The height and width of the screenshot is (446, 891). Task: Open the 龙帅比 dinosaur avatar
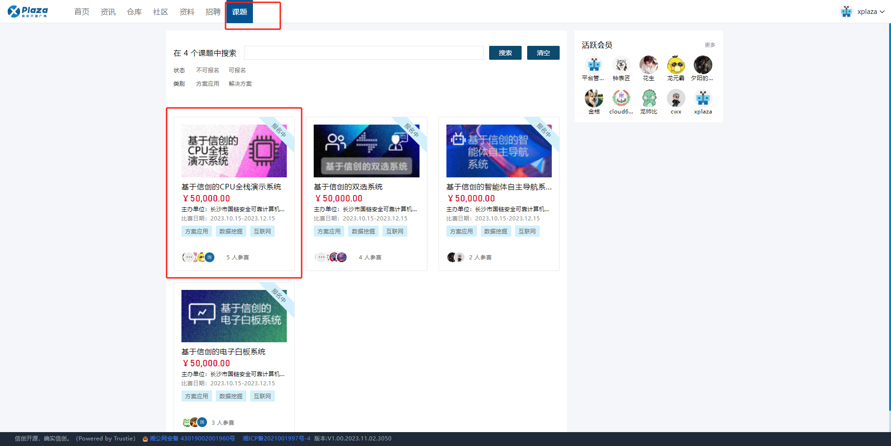(649, 99)
